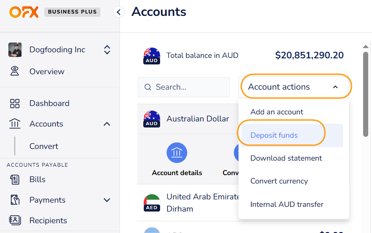Click the Payments icon in sidebar

(x=15, y=200)
